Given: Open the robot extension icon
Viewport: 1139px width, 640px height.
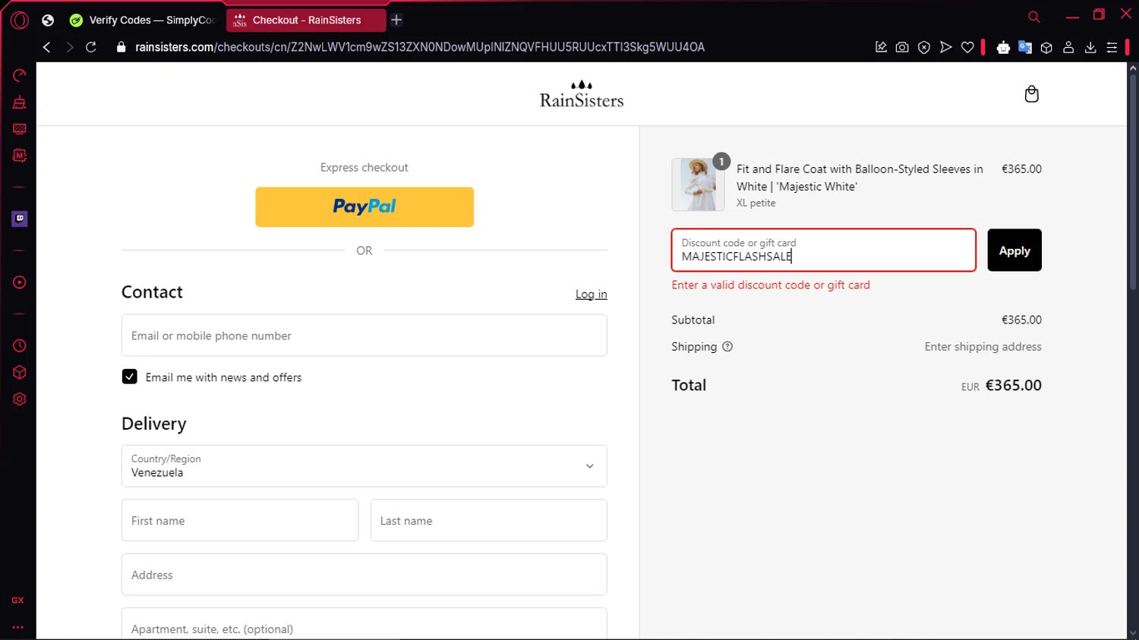Looking at the screenshot, I should (x=1003, y=47).
